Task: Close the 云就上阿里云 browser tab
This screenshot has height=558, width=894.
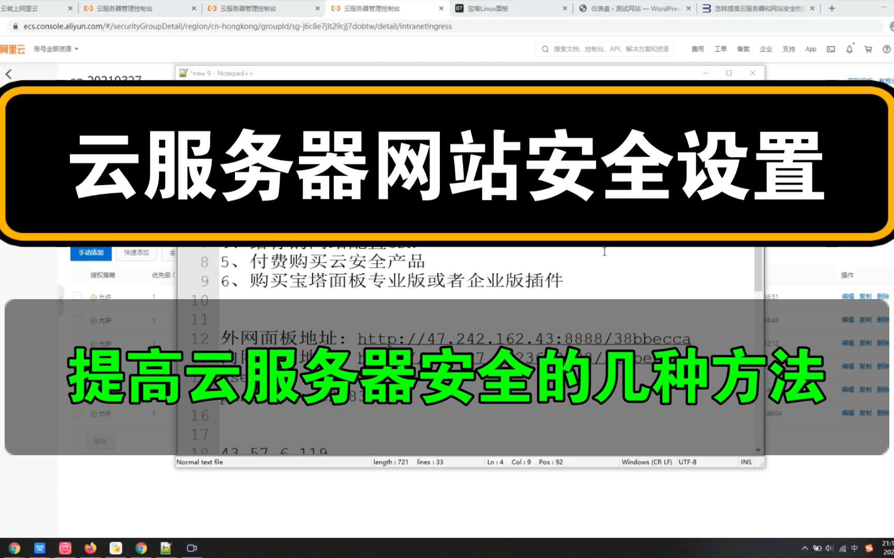Action: (x=70, y=8)
